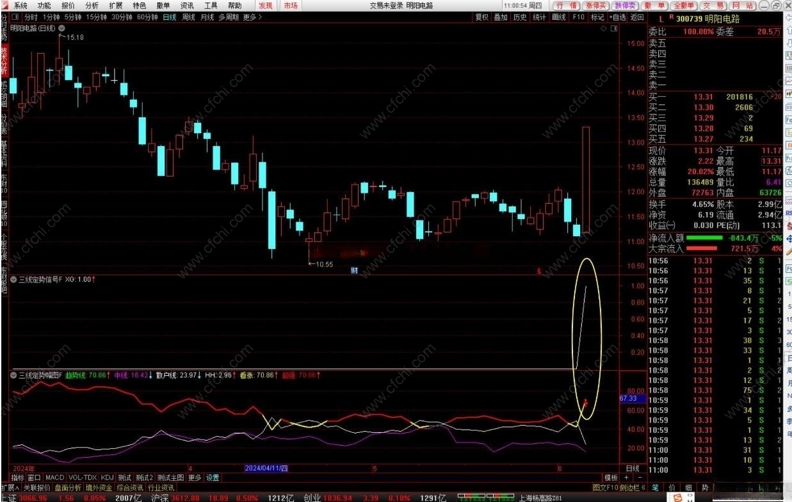Click the 财 marker on chart
This screenshot has width=792, height=502.
pos(353,271)
